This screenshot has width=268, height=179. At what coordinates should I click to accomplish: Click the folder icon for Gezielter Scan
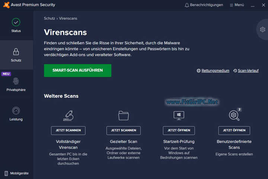pyautogui.click(x=124, y=115)
